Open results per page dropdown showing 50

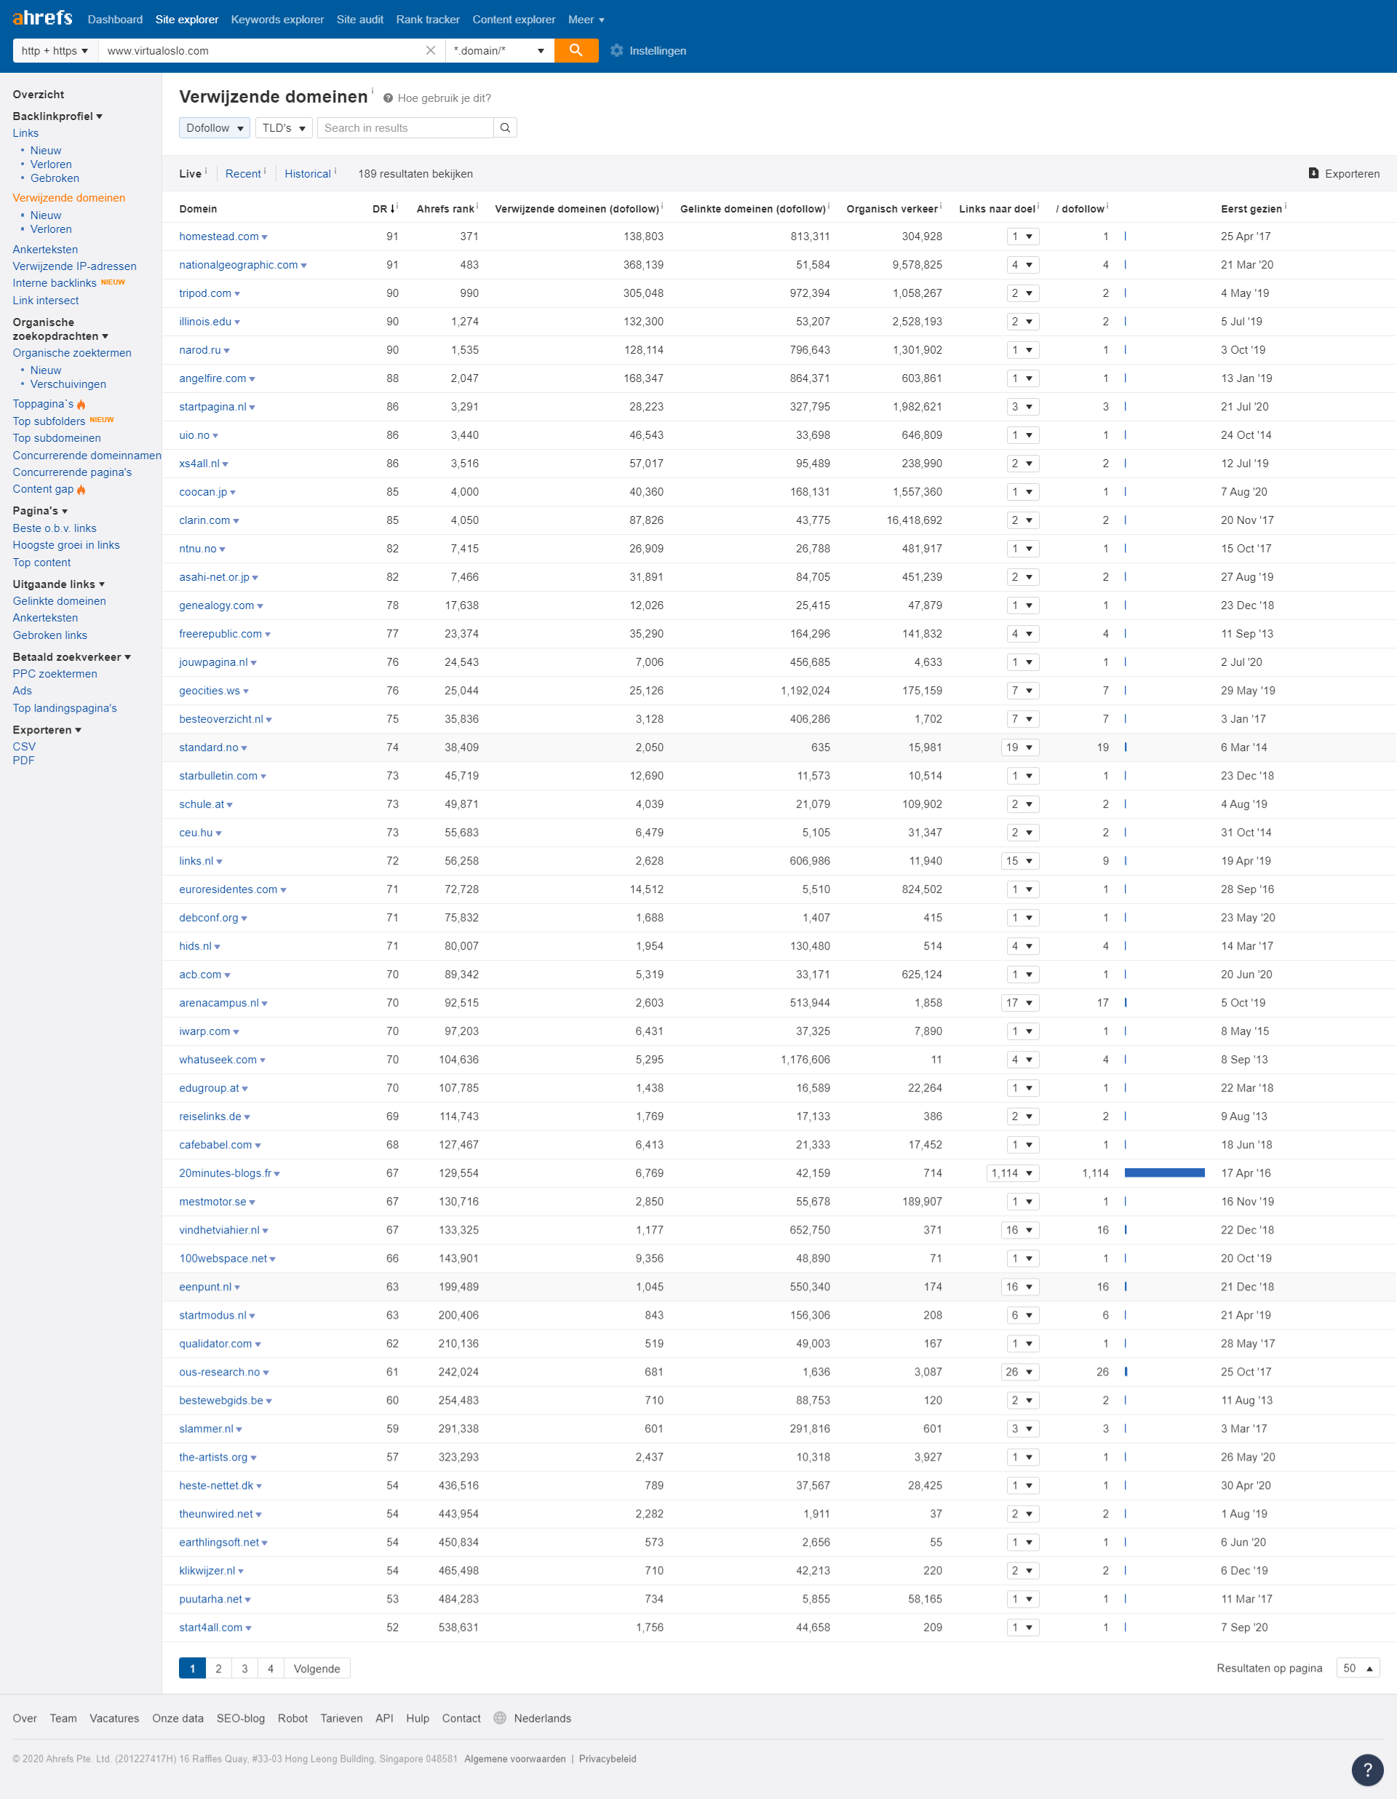coord(1358,1668)
